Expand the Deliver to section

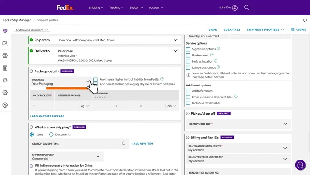[175, 51]
